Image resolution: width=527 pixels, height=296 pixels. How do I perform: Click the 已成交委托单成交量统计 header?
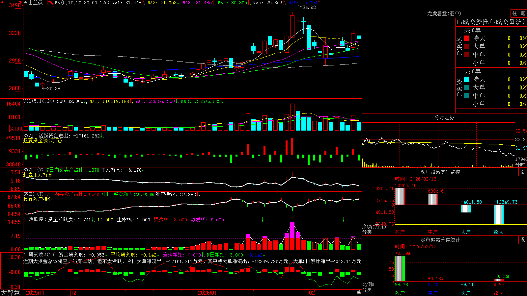[x=491, y=22]
